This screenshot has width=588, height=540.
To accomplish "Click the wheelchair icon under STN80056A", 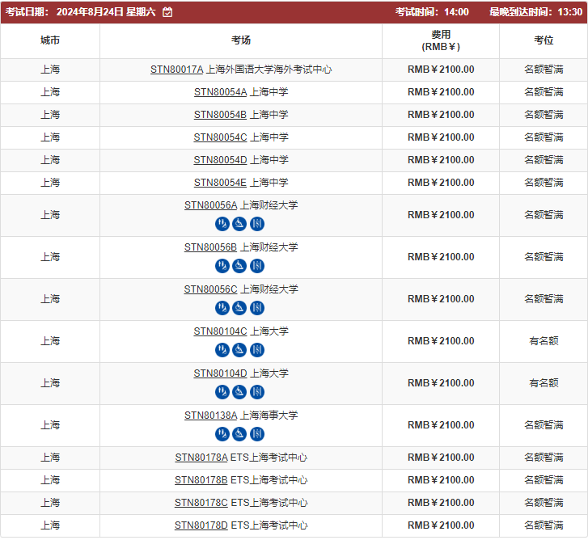I will click(239, 224).
